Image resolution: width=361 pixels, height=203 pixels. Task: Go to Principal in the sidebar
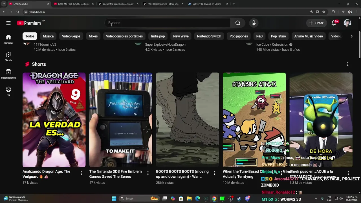8,39
